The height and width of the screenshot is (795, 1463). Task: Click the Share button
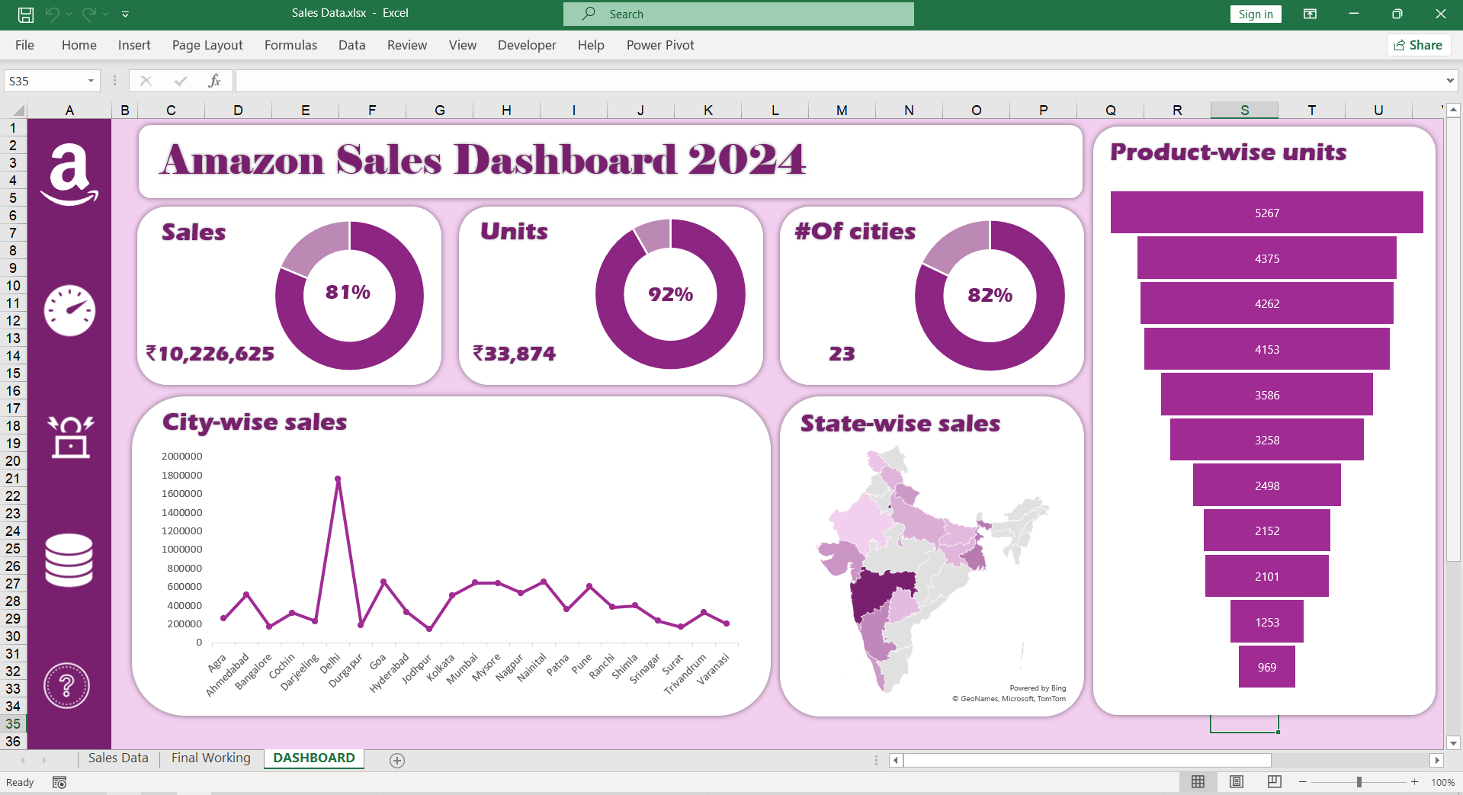click(x=1418, y=45)
